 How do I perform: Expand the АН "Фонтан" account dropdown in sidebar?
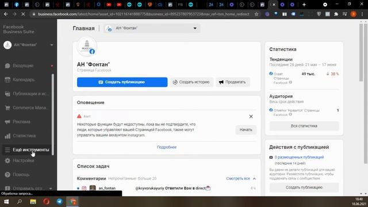[52, 45]
